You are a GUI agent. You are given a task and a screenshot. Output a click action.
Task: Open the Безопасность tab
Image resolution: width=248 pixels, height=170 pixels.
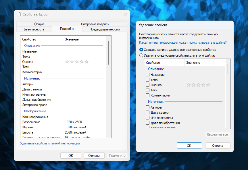[34, 29]
